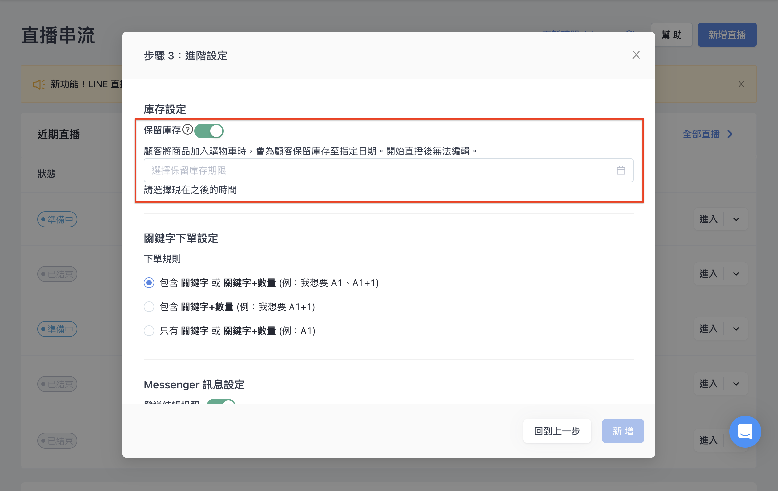Click the 下單規則 label
Image resolution: width=778 pixels, height=491 pixels.
(x=162, y=259)
